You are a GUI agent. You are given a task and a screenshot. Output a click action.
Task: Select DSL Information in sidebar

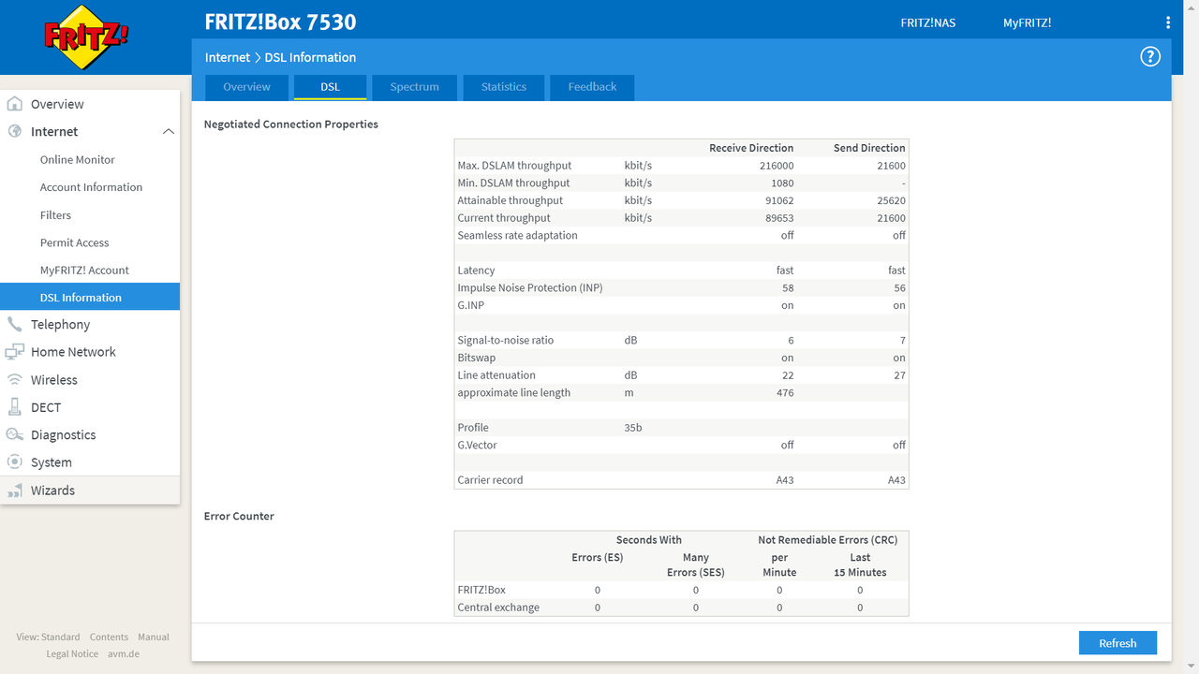pos(90,297)
